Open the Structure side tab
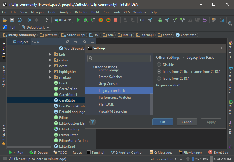The image size is (234, 162). 3,77
